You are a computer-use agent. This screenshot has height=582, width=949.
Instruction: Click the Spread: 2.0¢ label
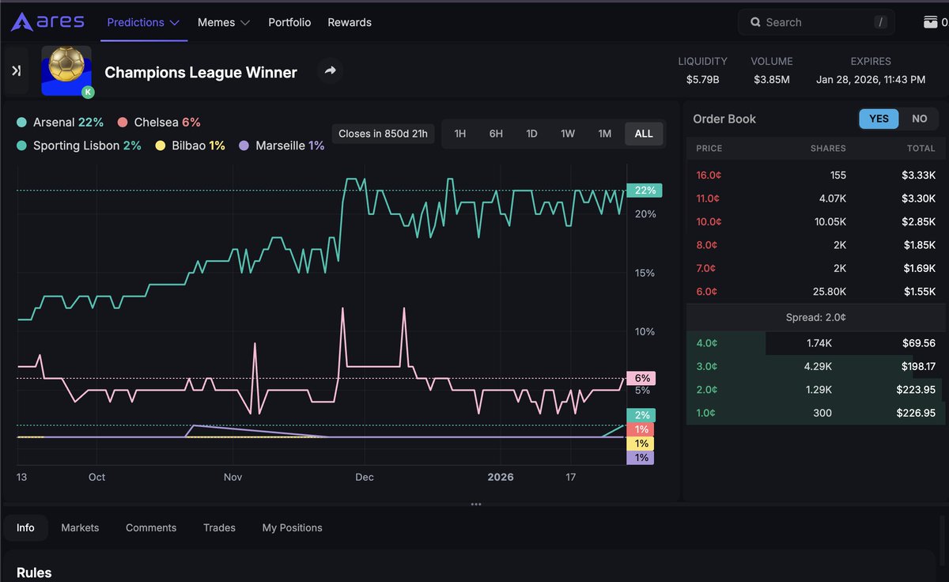pos(815,317)
